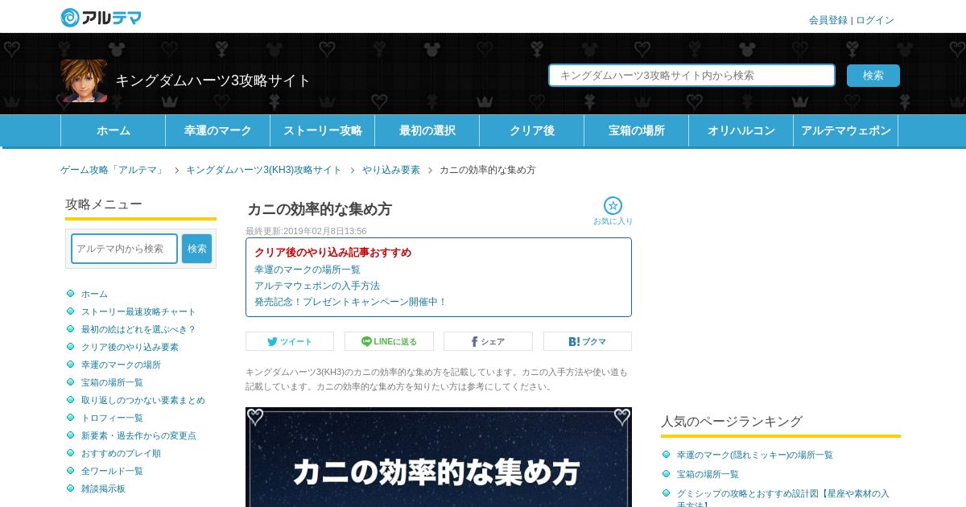Open 発売記念！プレゼントキャンペーン開催中！ link
Viewport: 966px width, 507px height.
[351, 302]
